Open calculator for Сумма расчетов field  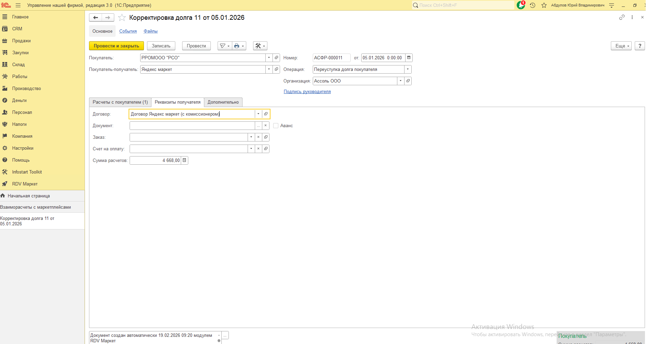point(185,160)
